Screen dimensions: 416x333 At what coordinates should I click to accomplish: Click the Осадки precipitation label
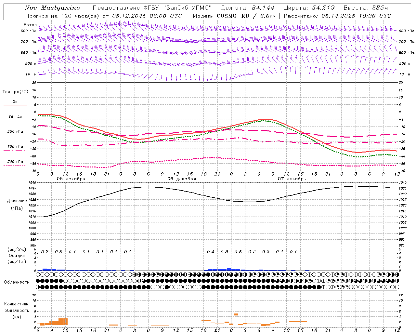[x=17, y=256]
